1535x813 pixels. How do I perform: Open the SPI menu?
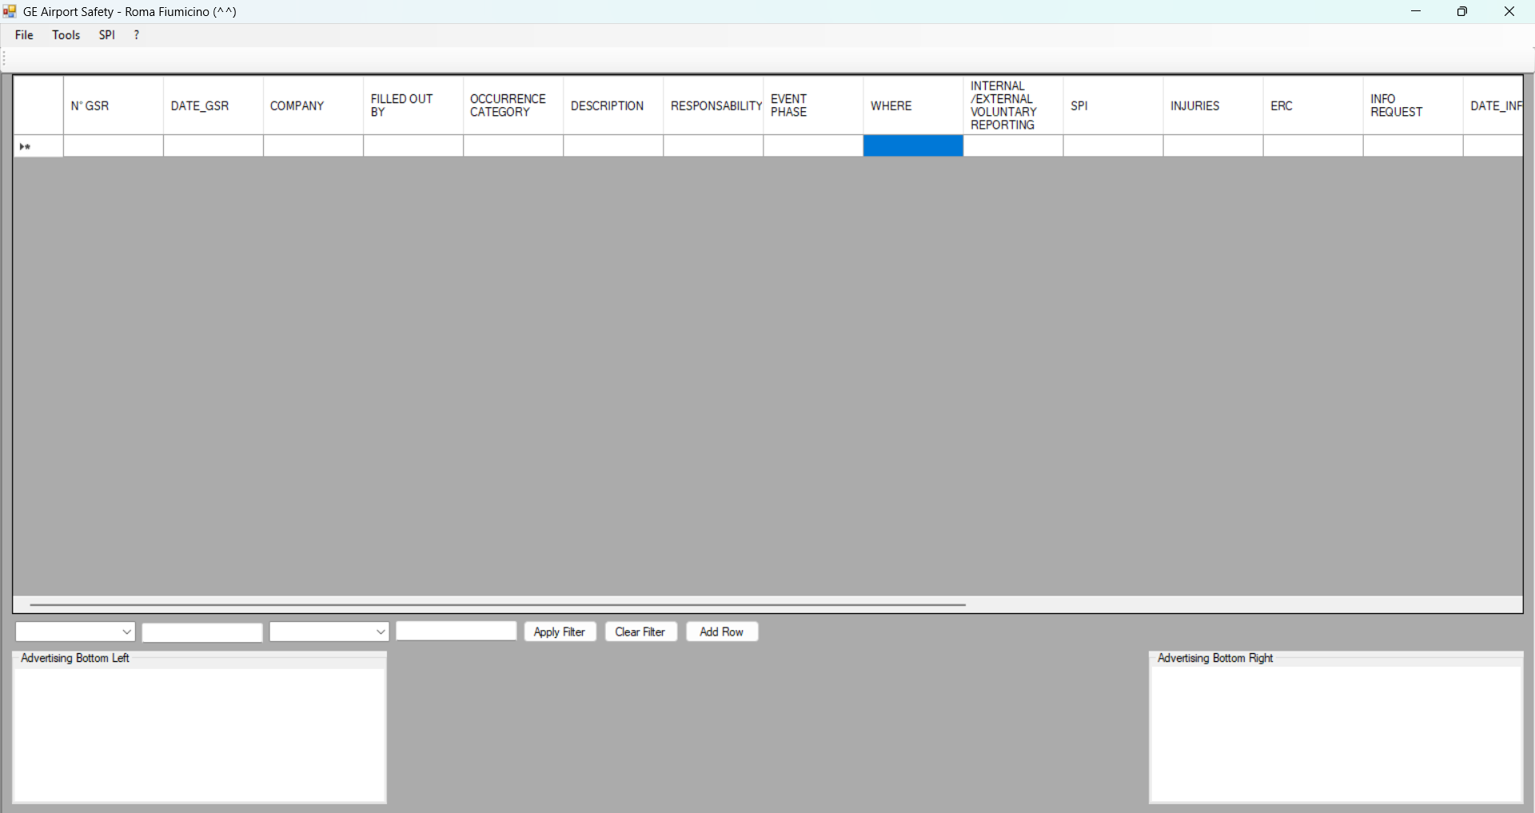point(106,35)
